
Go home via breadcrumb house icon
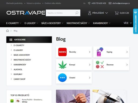click(8, 31)
